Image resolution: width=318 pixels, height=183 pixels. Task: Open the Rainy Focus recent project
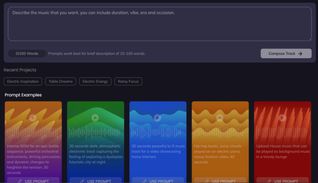(x=128, y=81)
